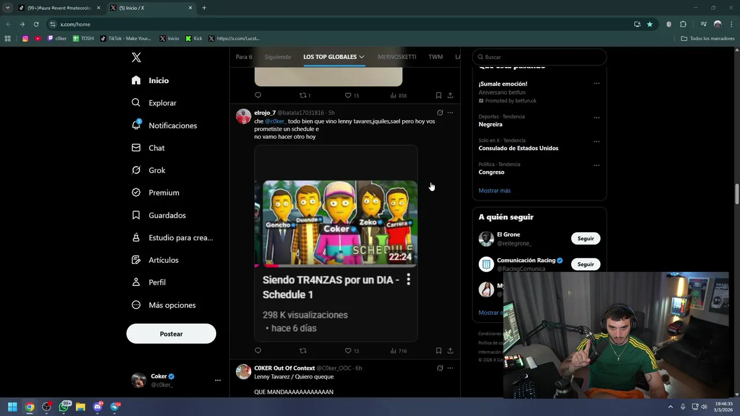This screenshot has width=740, height=416.
Task: Open more options on elrojo_7 post
Action: tap(450, 113)
